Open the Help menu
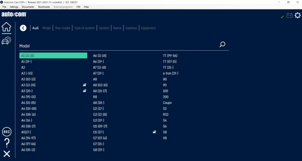This screenshot has width=302, height=161. click(x=86, y=7)
